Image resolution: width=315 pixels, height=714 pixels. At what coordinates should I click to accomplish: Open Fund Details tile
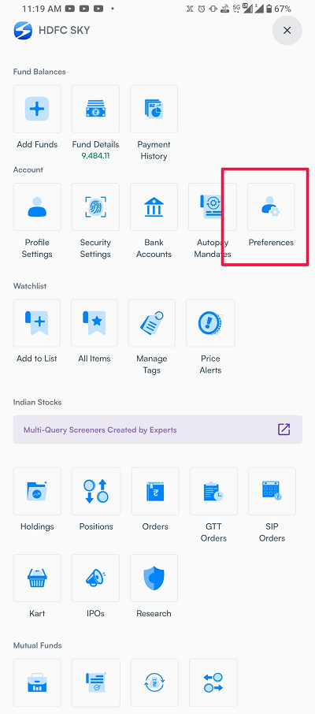pos(95,109)
